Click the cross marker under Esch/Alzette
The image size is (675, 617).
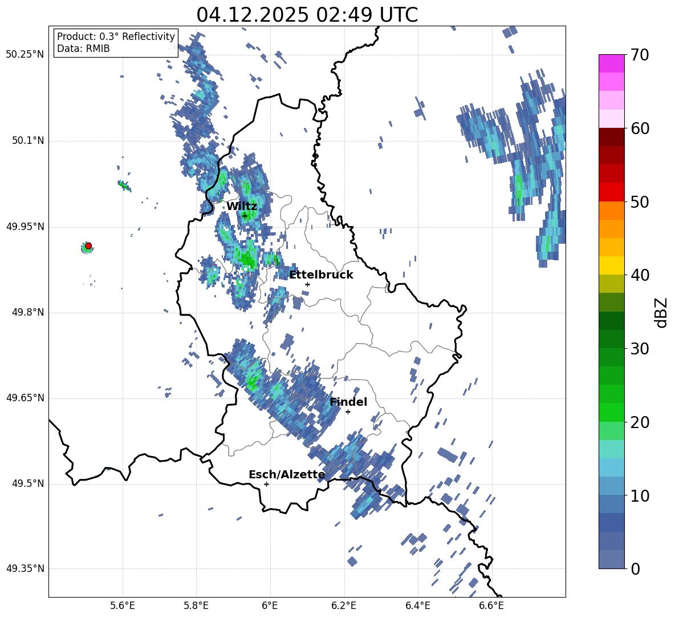pos(266,484)
